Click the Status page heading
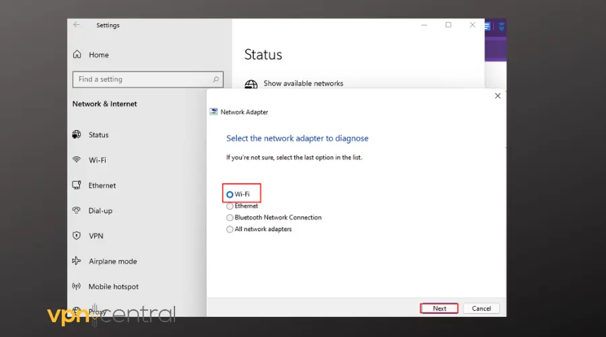This screenshot has width=606, height=337. click(263, 55)
